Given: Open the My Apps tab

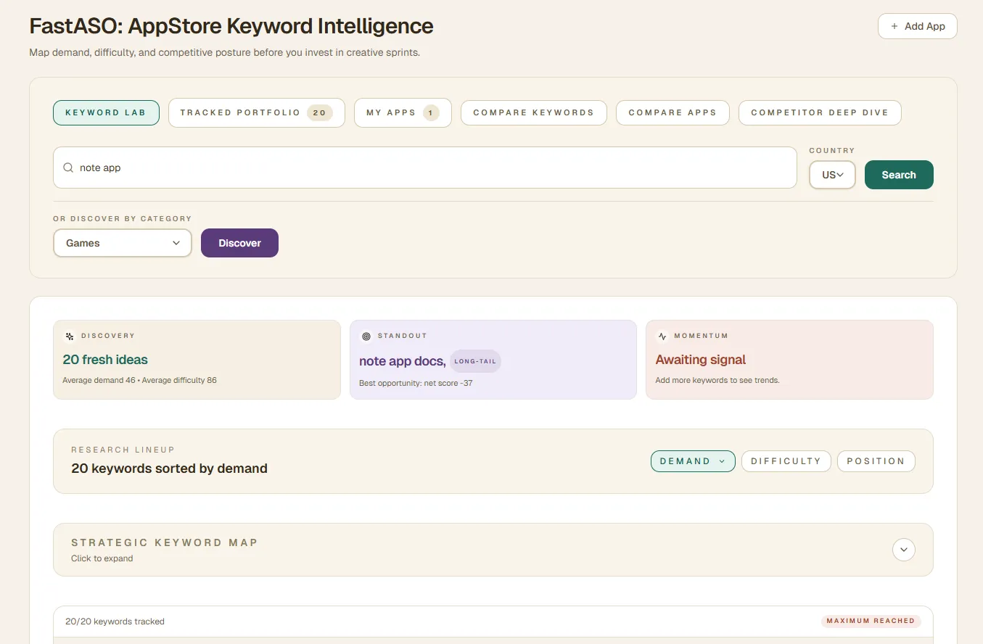Looking at the screenshot, I should pos(402,112).
